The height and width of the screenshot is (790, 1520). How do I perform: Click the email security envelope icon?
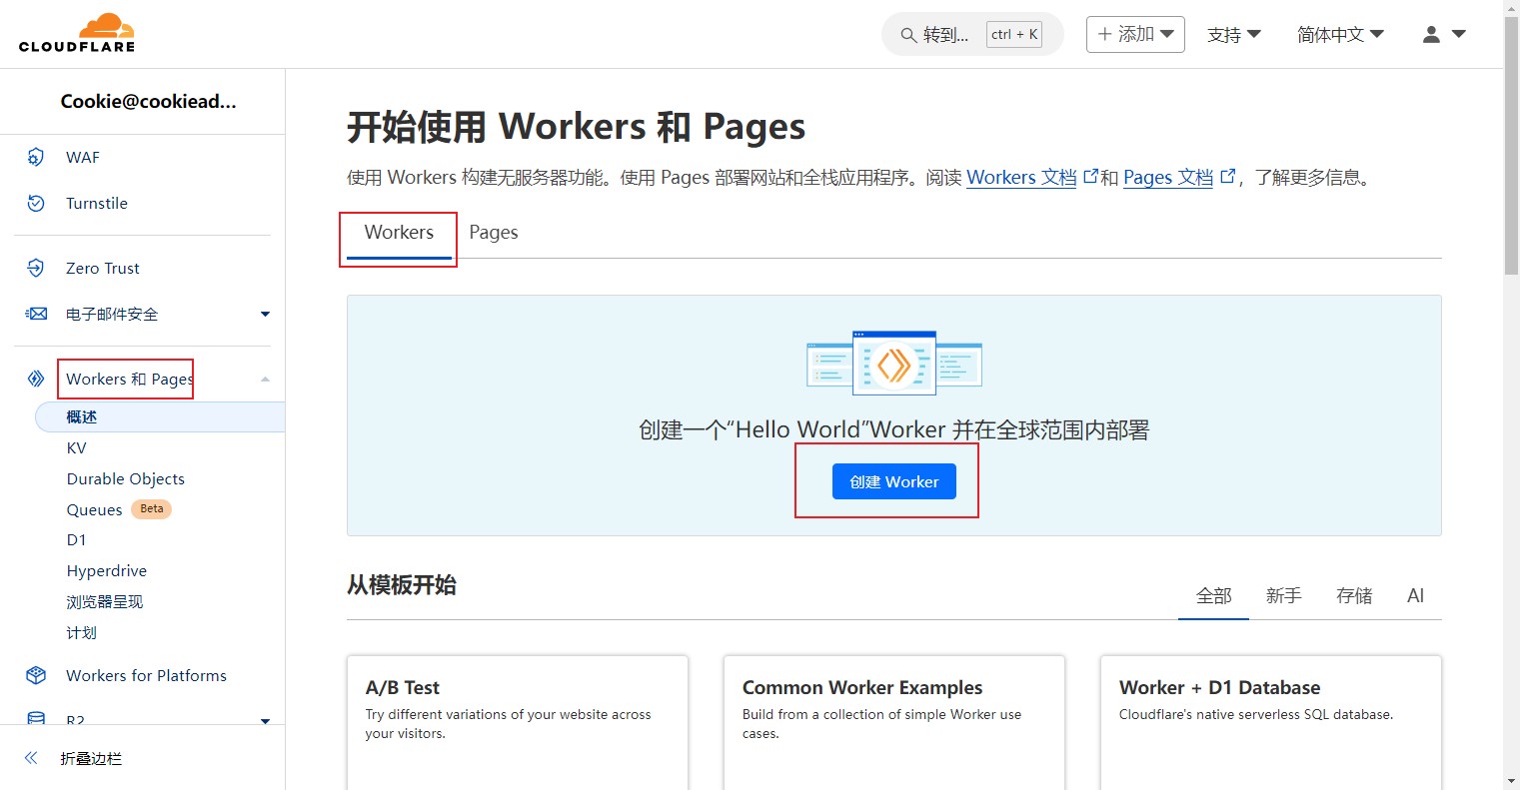(x=36, y=314)
